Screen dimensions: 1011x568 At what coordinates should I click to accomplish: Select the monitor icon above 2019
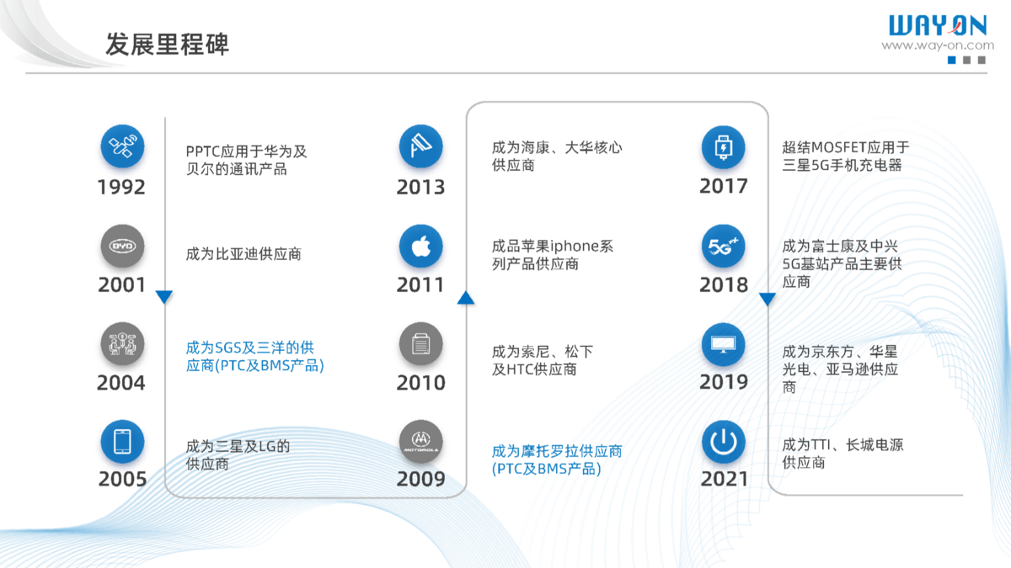(x=723, y=344)
